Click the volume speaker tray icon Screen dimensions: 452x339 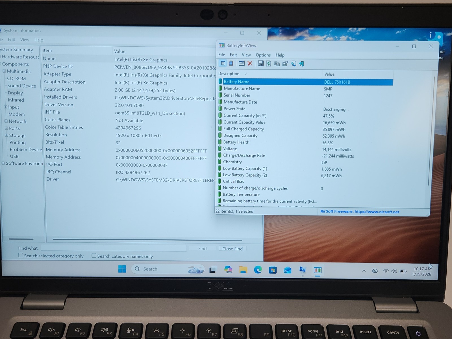(x=394, y=271)
